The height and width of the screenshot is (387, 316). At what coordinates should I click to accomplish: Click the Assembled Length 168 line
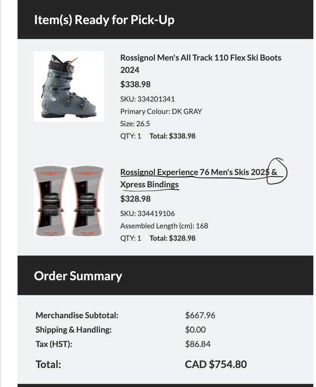click(x=164, y=226)
